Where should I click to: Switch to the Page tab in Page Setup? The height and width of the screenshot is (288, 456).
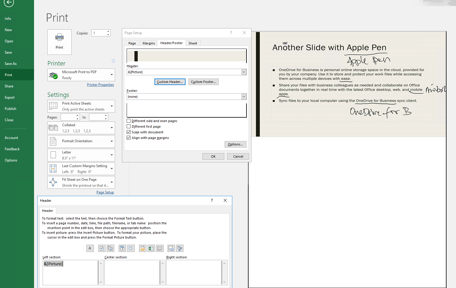(132, 43)
